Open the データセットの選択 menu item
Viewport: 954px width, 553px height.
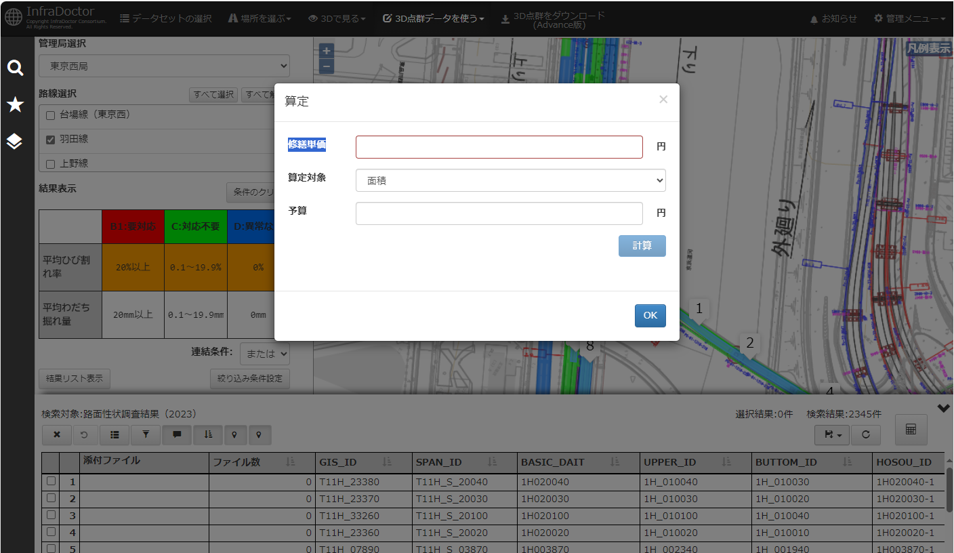click(x=166, y=18)
